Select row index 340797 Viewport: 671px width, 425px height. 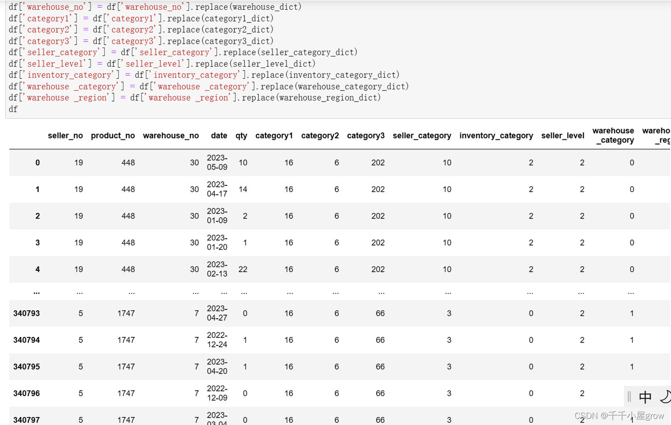point(27,420)
